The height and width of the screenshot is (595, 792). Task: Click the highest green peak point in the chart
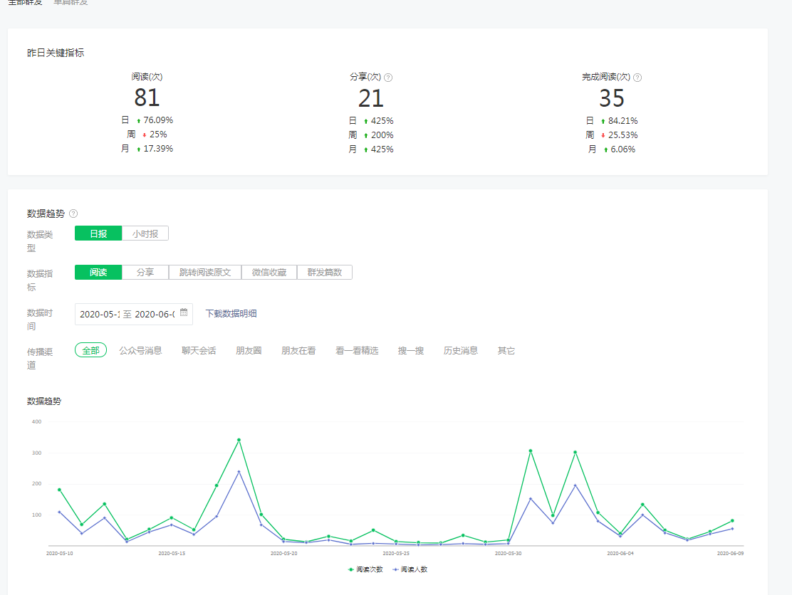(x=239, y=440)
